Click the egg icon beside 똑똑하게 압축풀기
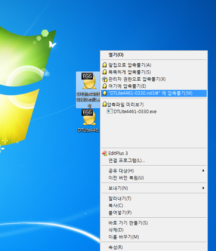The image size is (216, 251). (105, 72)
